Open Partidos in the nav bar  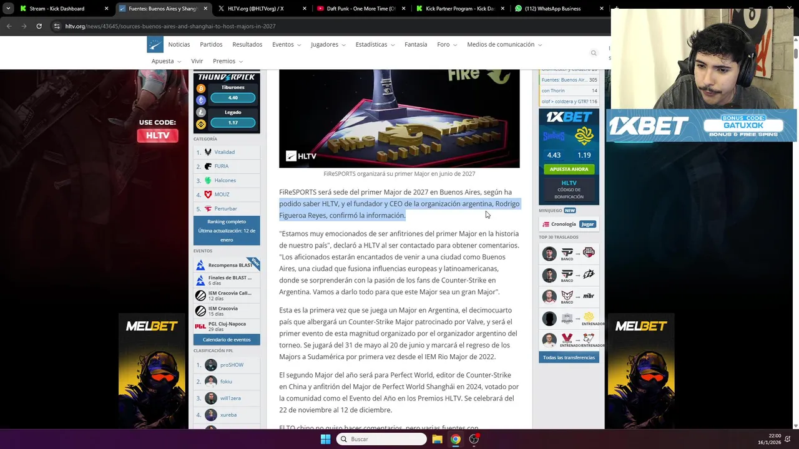click(x=211, y=44)
